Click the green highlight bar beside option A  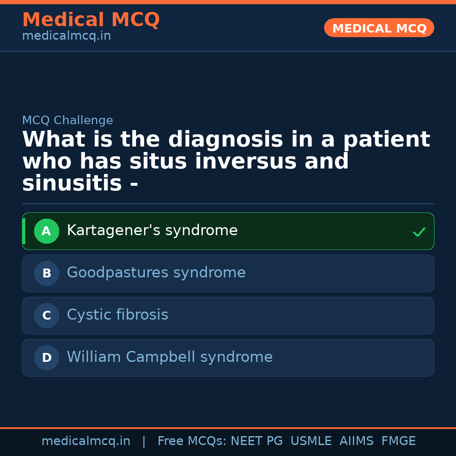[23, 231]
